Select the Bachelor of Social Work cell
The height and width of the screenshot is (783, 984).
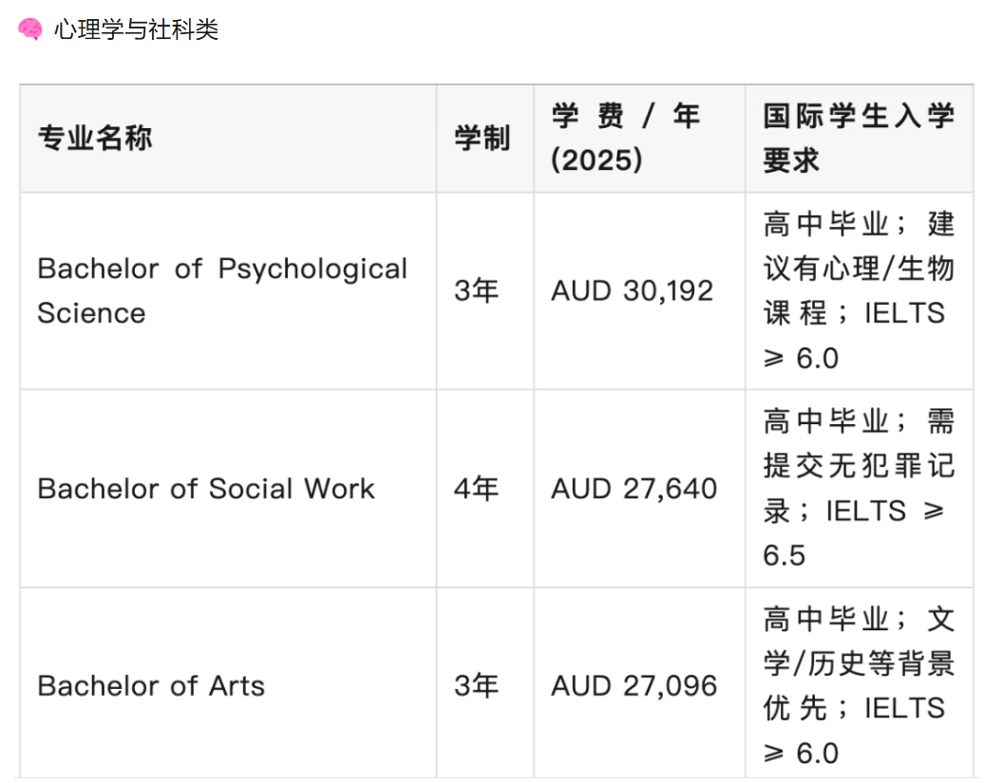coord(206,489)
